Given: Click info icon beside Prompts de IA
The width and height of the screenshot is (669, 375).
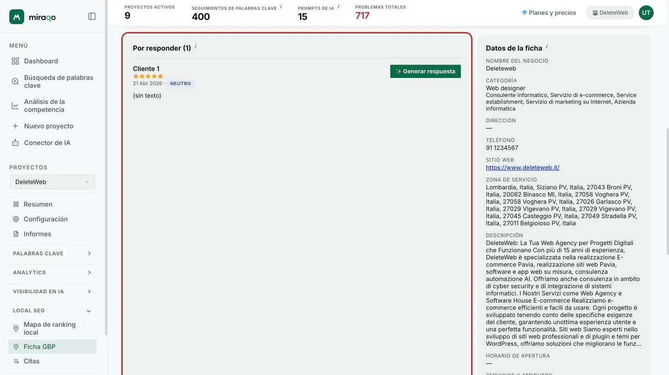Looking at the screenshot, I should 338,7.
